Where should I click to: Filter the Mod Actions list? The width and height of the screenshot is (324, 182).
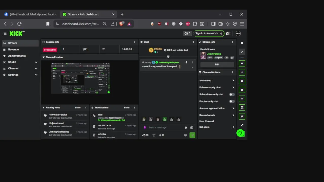[127, 108]
